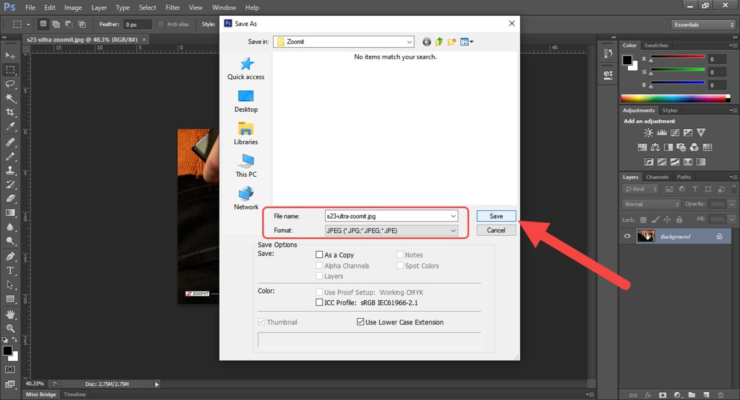740x400 pixels.
Task: Enable the As a Copy checkbox
Action: 319,255
